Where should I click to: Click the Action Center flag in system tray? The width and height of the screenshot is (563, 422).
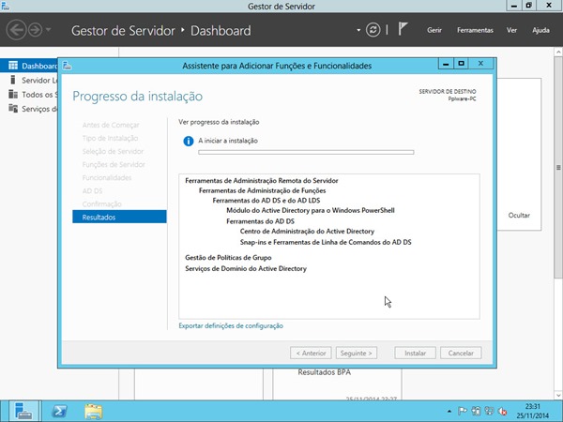coord(462,411)
